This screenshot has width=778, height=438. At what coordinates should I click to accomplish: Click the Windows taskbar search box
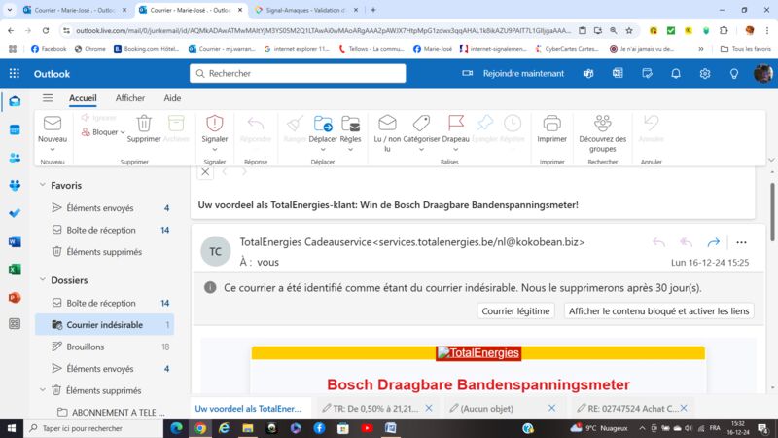point(93,428)
